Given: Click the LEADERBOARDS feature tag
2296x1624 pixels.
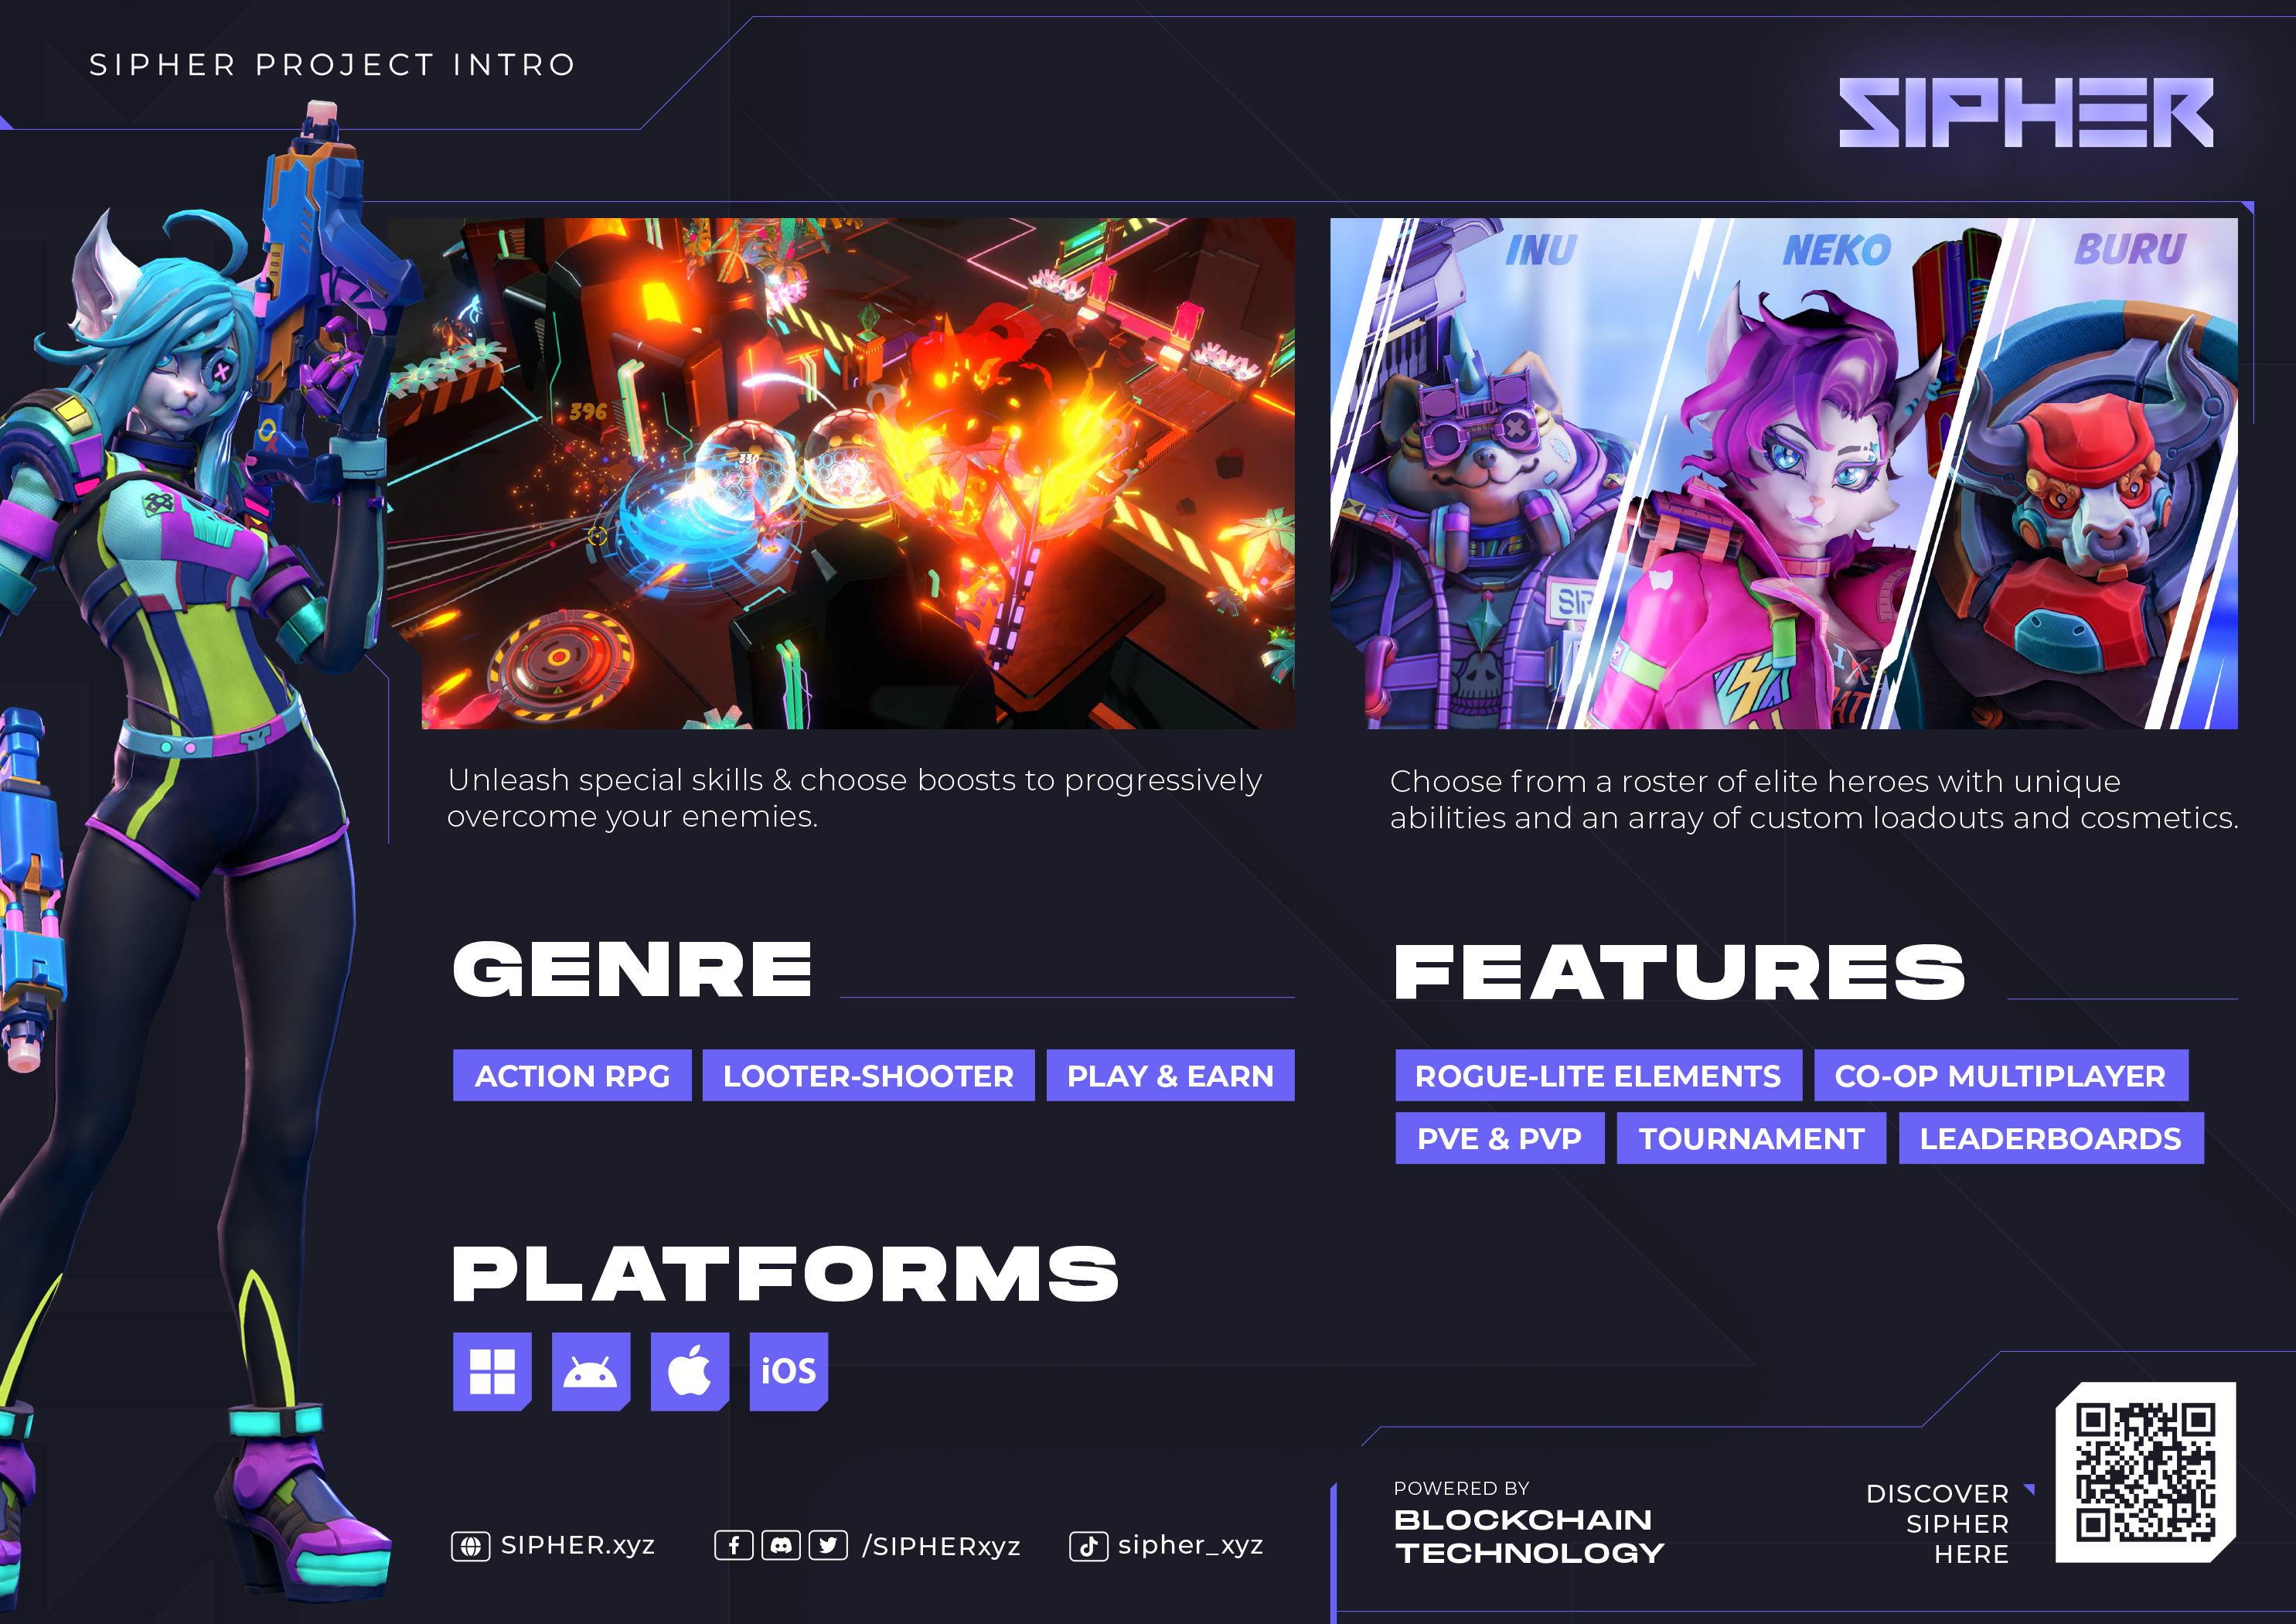Looking at the screenshot, I should [x=2050, y=1138].
